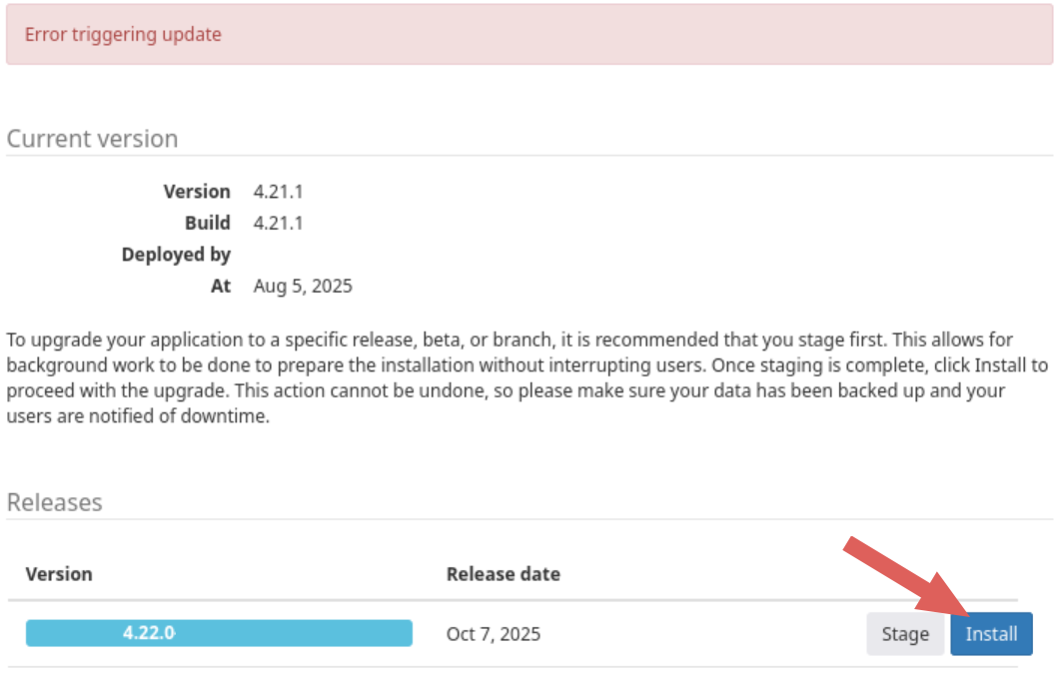The height and width of the screenshot is (673, 1058).
Task: Click the 'Release date' column header
Action: (x=503, y=574)
